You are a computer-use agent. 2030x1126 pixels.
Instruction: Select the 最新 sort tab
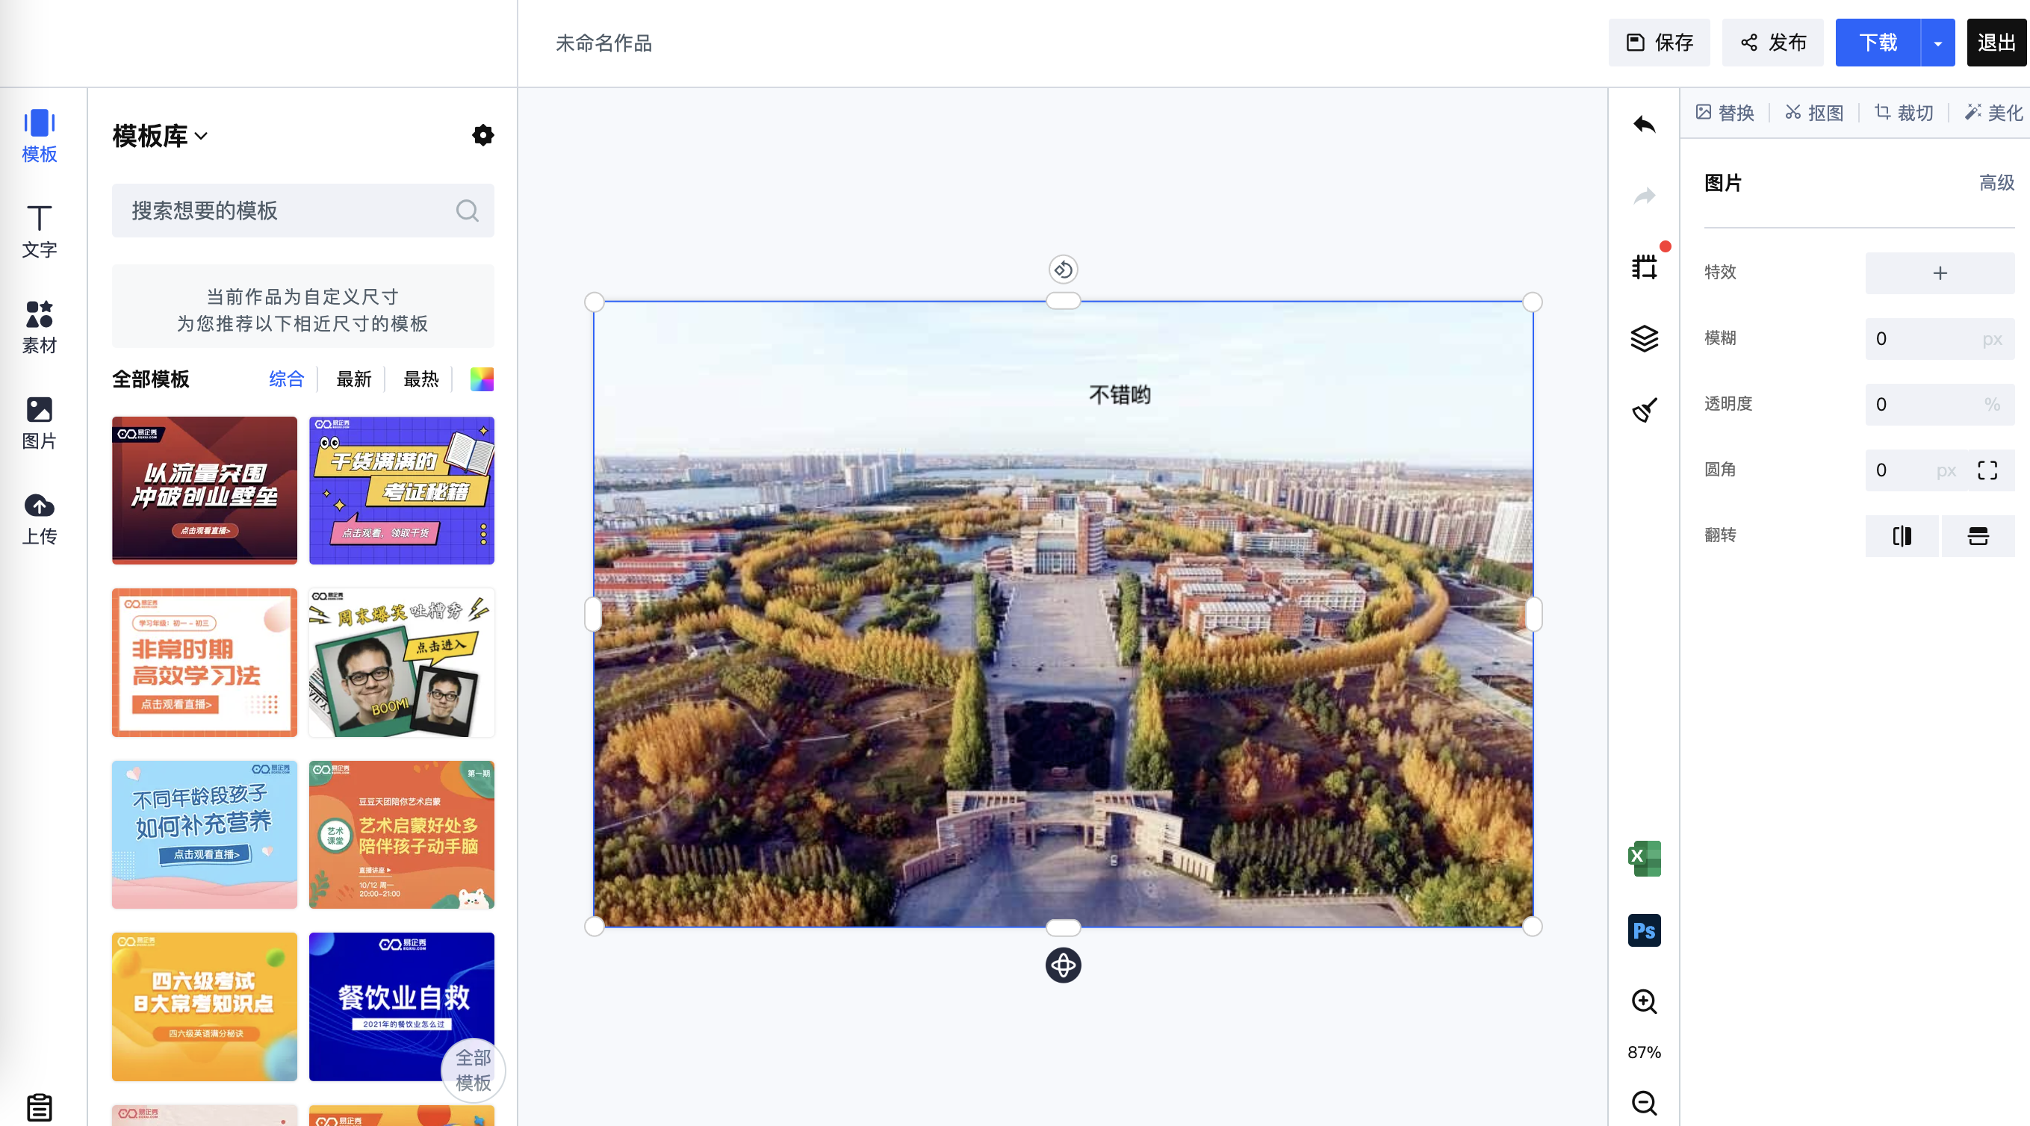(x=354, y=379)
